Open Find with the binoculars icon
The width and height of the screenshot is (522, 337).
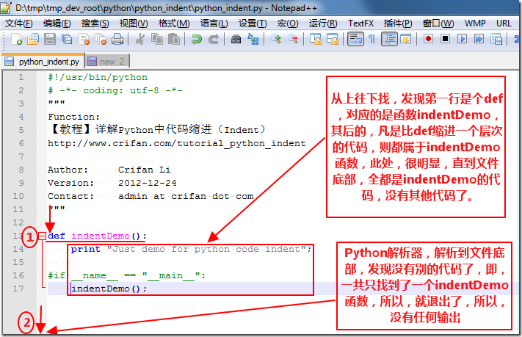pyautogui.click(x=236, y=39)
